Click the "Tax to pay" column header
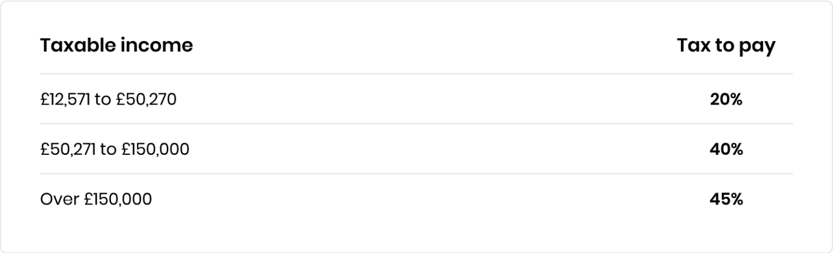The image size is (833, 253). (726, 46)
